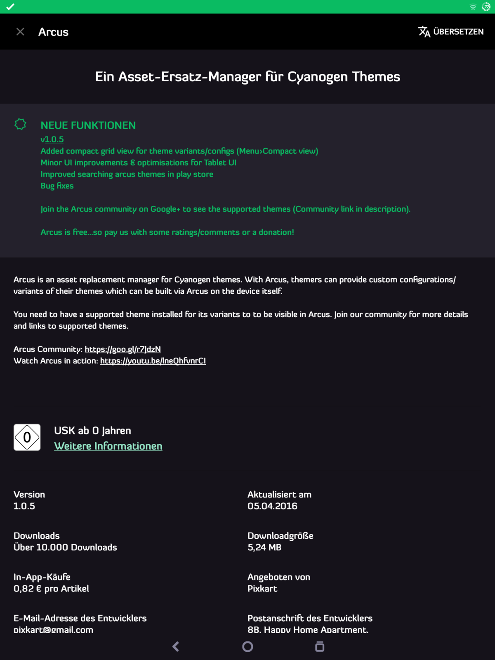Tap the USK 0 age rating icon
This screenshot has width=495, height=660.
[x=27, y=437]
